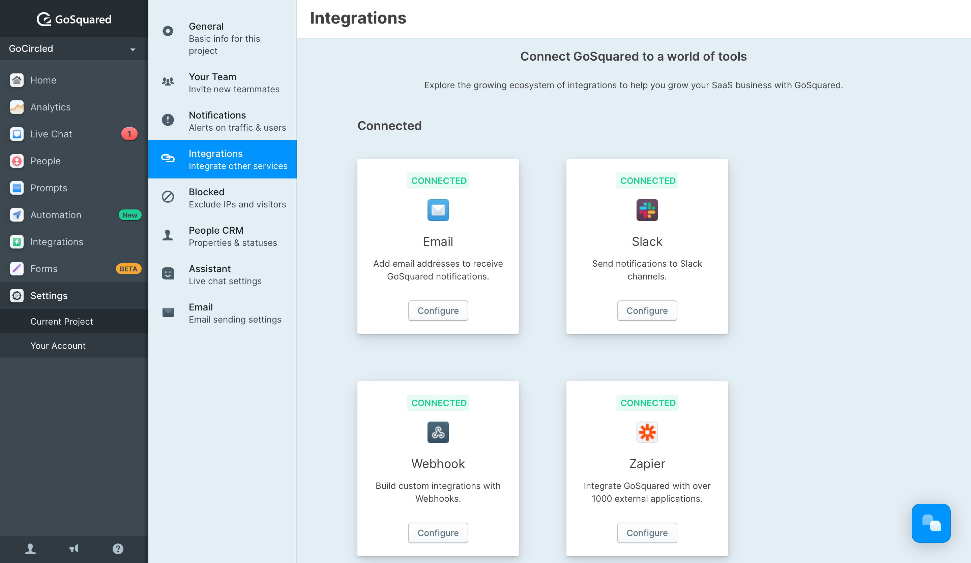This screenshot has height=563, width=971.
Task: Click CONNECTED status on Slack card
Action: point(647,180)
